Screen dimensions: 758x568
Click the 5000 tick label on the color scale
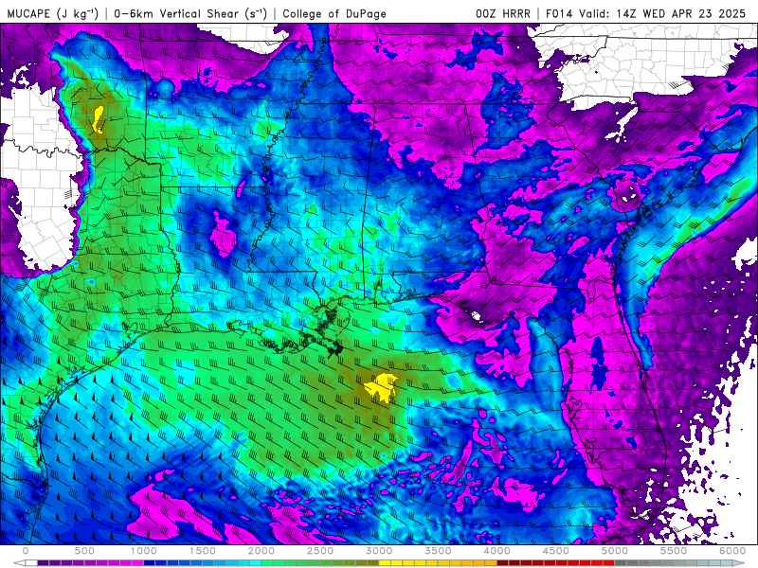point(614,551)
